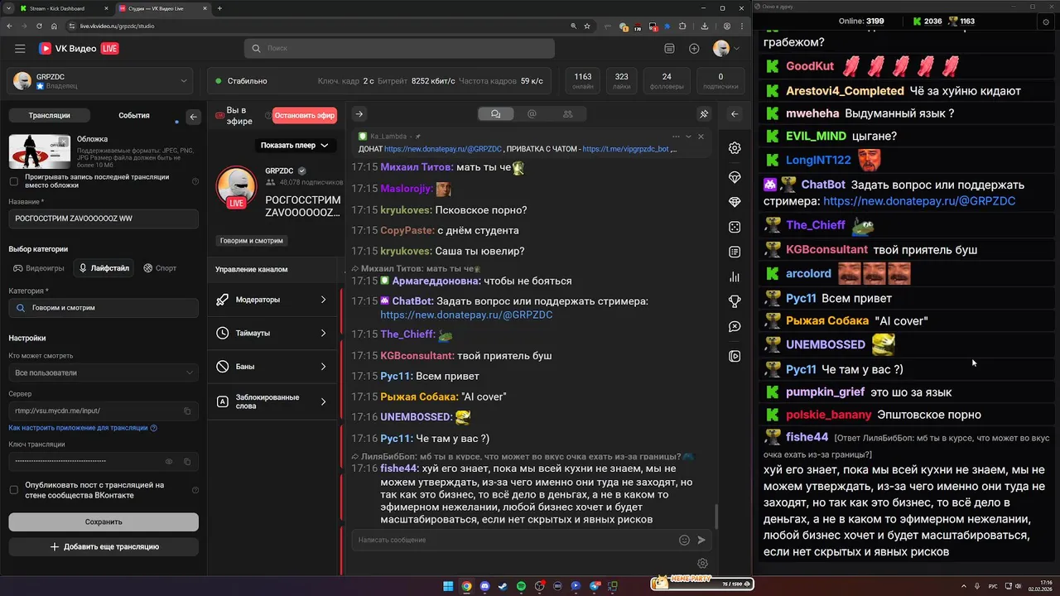1060x596 pixels.
Task: Open emoji picker in message field
Action: (x=684, y=540)
